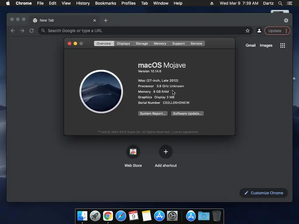Switch to the Storage tab
This screenshot has width=299, height=224.
click(x=142, y=43)
